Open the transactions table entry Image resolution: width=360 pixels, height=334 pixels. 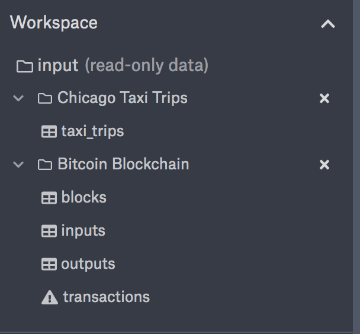click(107, 297)
